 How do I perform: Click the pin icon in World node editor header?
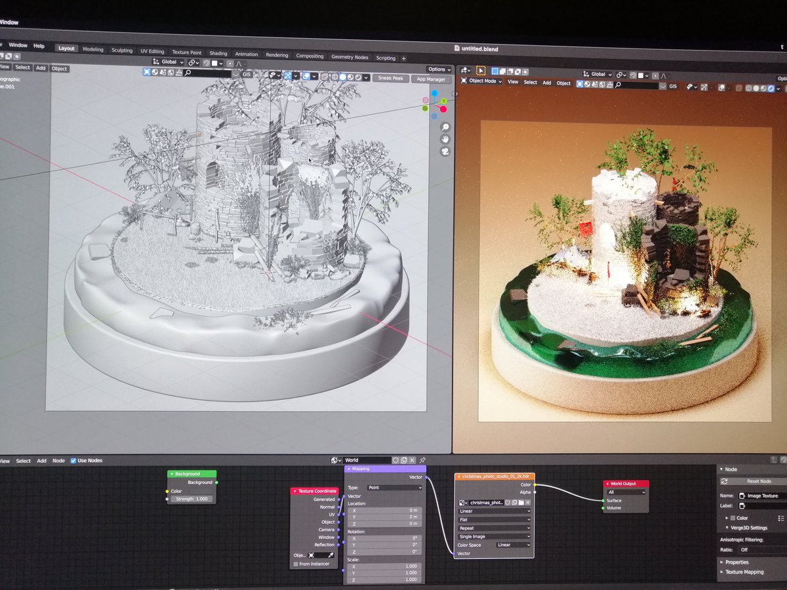pyautogui.click(x=422, y=460)
